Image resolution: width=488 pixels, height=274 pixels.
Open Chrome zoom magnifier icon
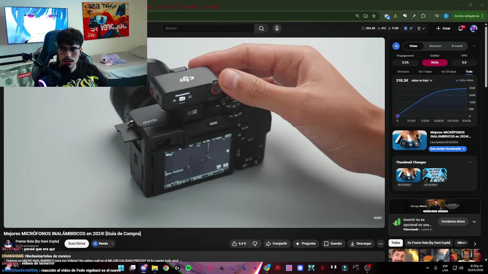tap(357, 16)
